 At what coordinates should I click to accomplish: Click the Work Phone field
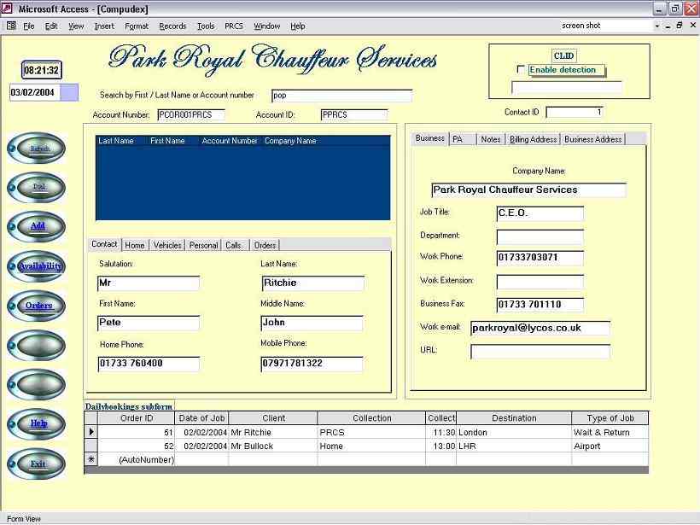pos(540,258)
